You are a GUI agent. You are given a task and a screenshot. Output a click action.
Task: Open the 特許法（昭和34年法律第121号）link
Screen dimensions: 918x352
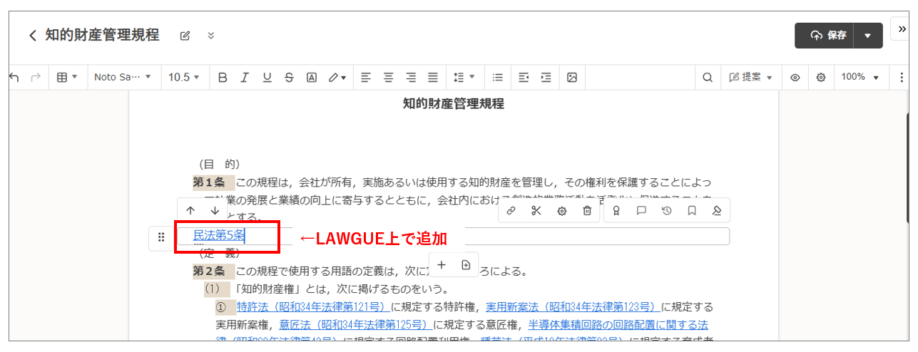[x=312, y=307]
